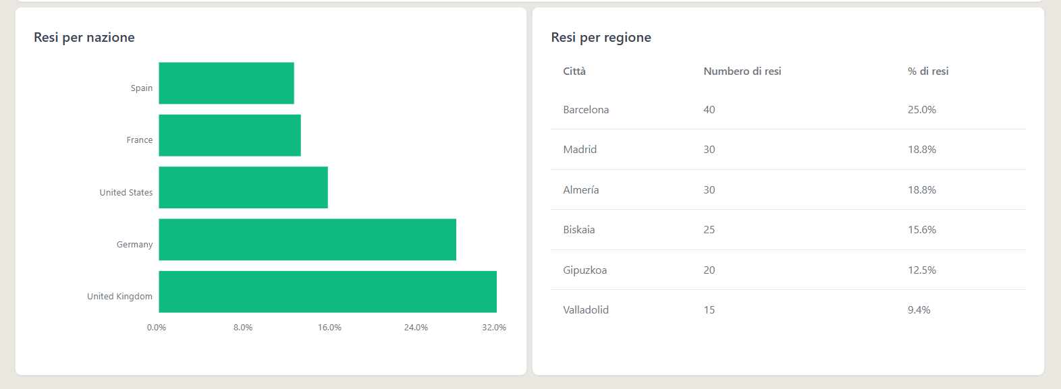
Task: Sort by Numbero di resi column header
Action: tap(742, 71)
